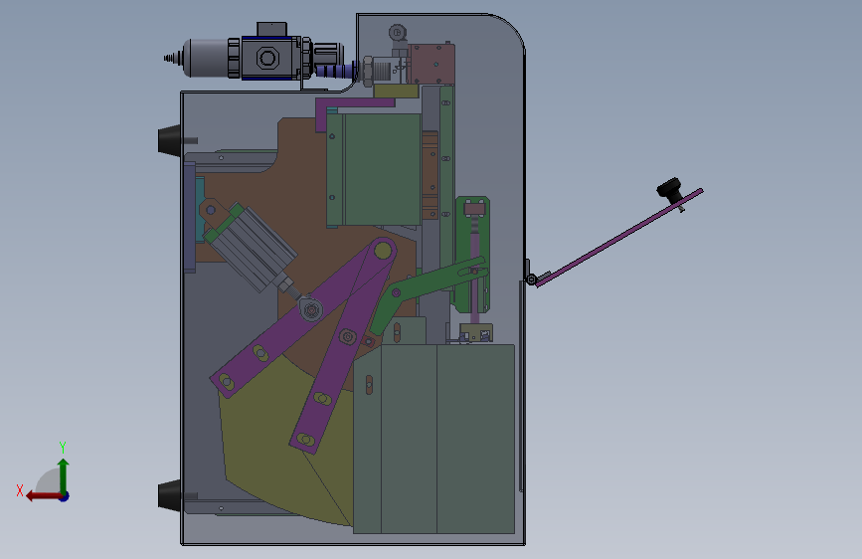This screenshot has height=559, width=862.
Task: Select the gearbox housing with round port
Action: click(267, 58)
